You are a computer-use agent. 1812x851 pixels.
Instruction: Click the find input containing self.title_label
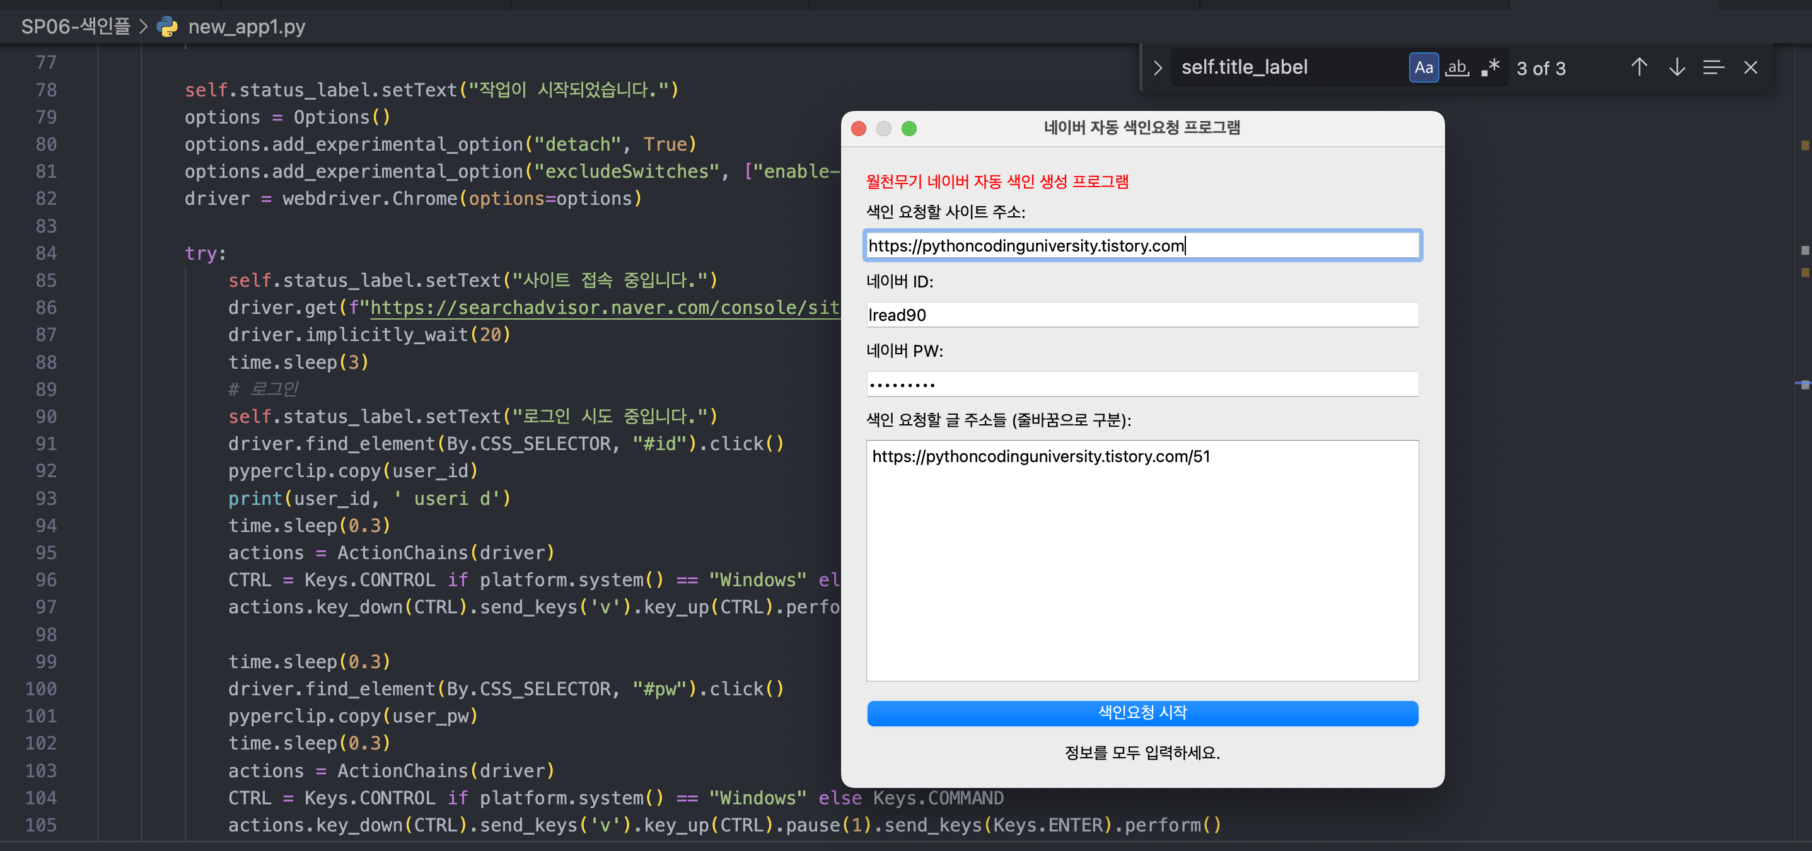tap(1287, 67)
